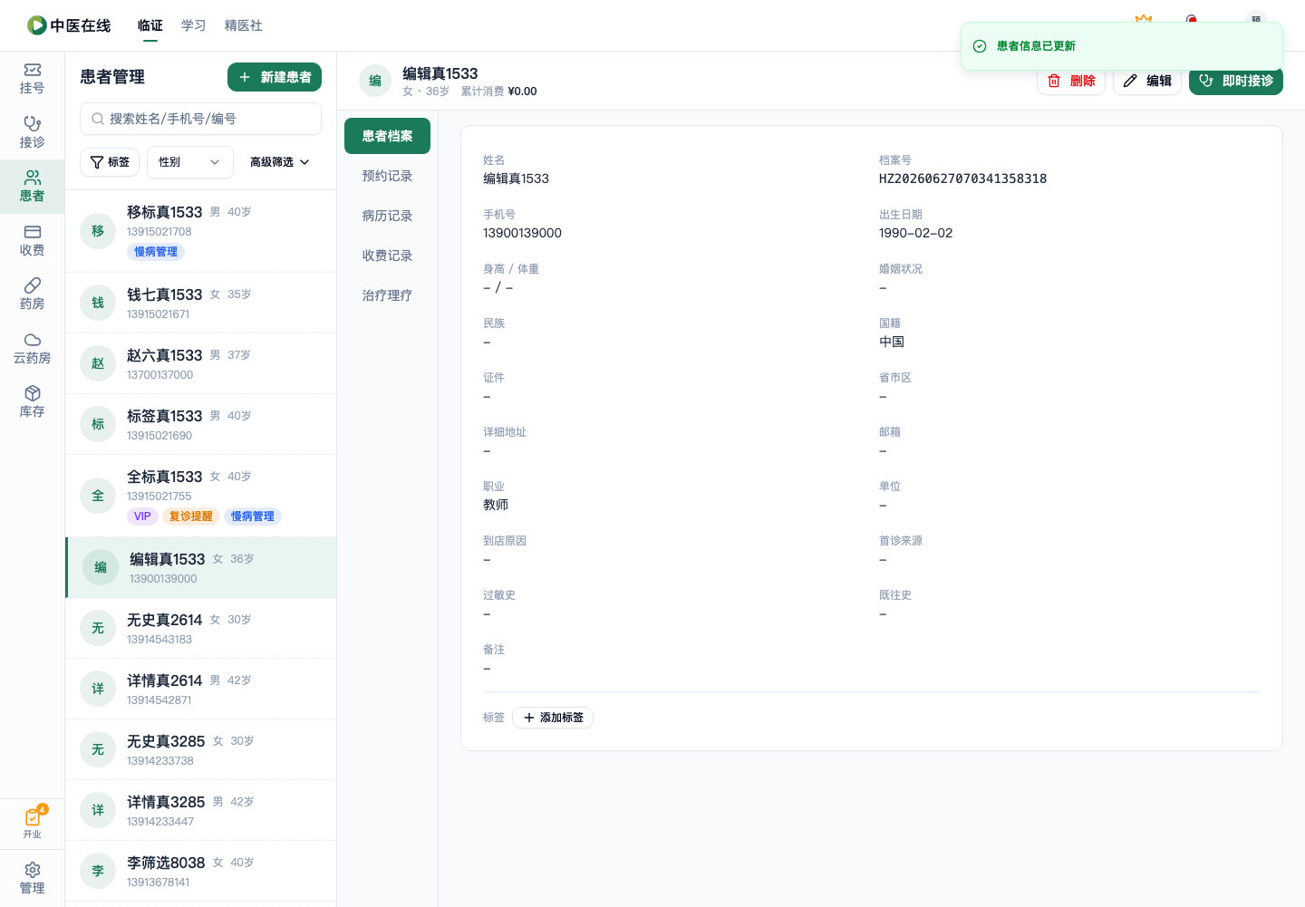Expand 高级筛选 advanced filters
This screenshot has height=907, width=1305.
pyautogui.click(x=280, y=162)
